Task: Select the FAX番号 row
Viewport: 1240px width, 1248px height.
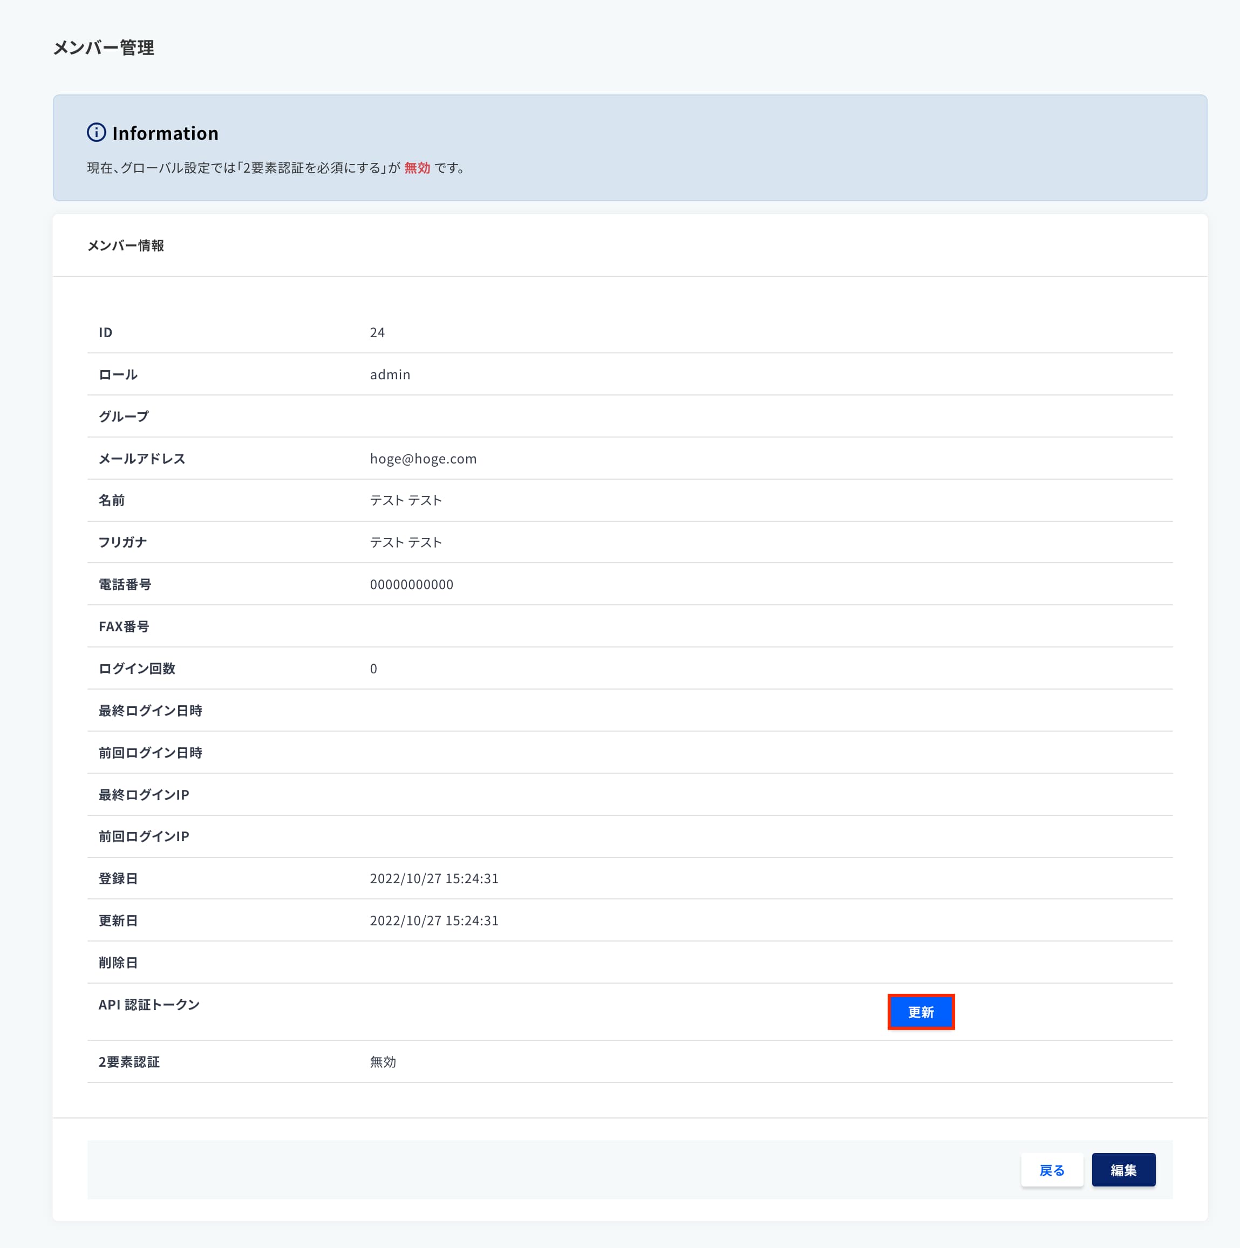Action: tap(124, 626)
